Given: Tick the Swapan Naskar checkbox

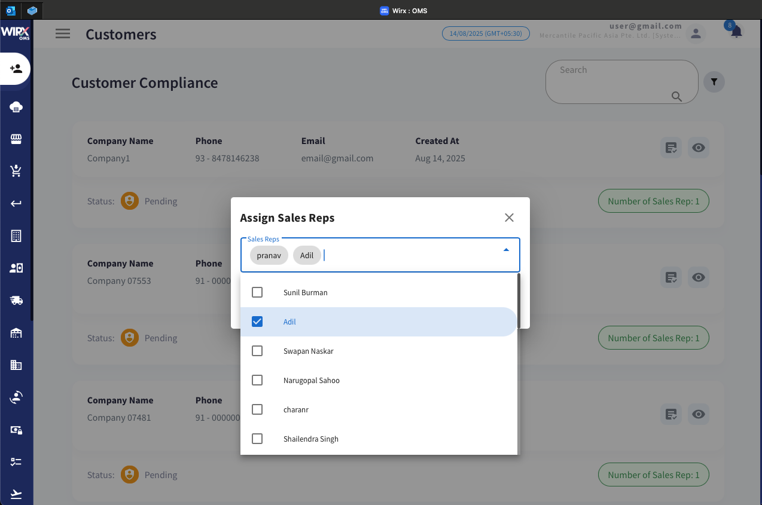Looking at the screenshot, I should coord(257,351).
